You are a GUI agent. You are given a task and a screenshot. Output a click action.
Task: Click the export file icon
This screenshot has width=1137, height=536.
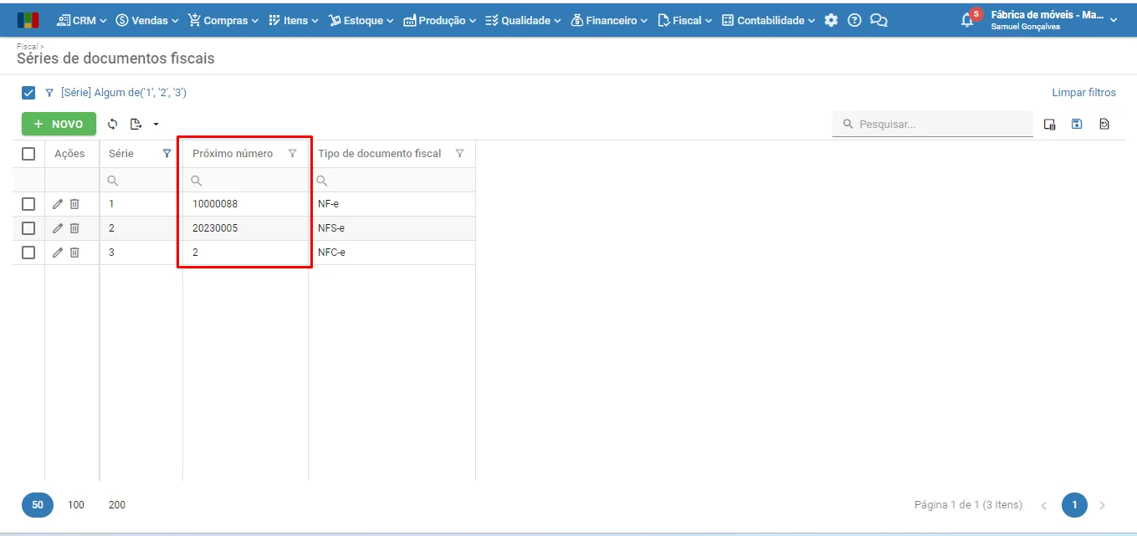pos(136,124)
